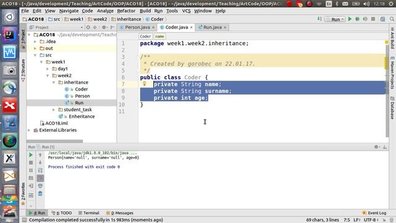Start debugging with the bug icon

(358, 19)
